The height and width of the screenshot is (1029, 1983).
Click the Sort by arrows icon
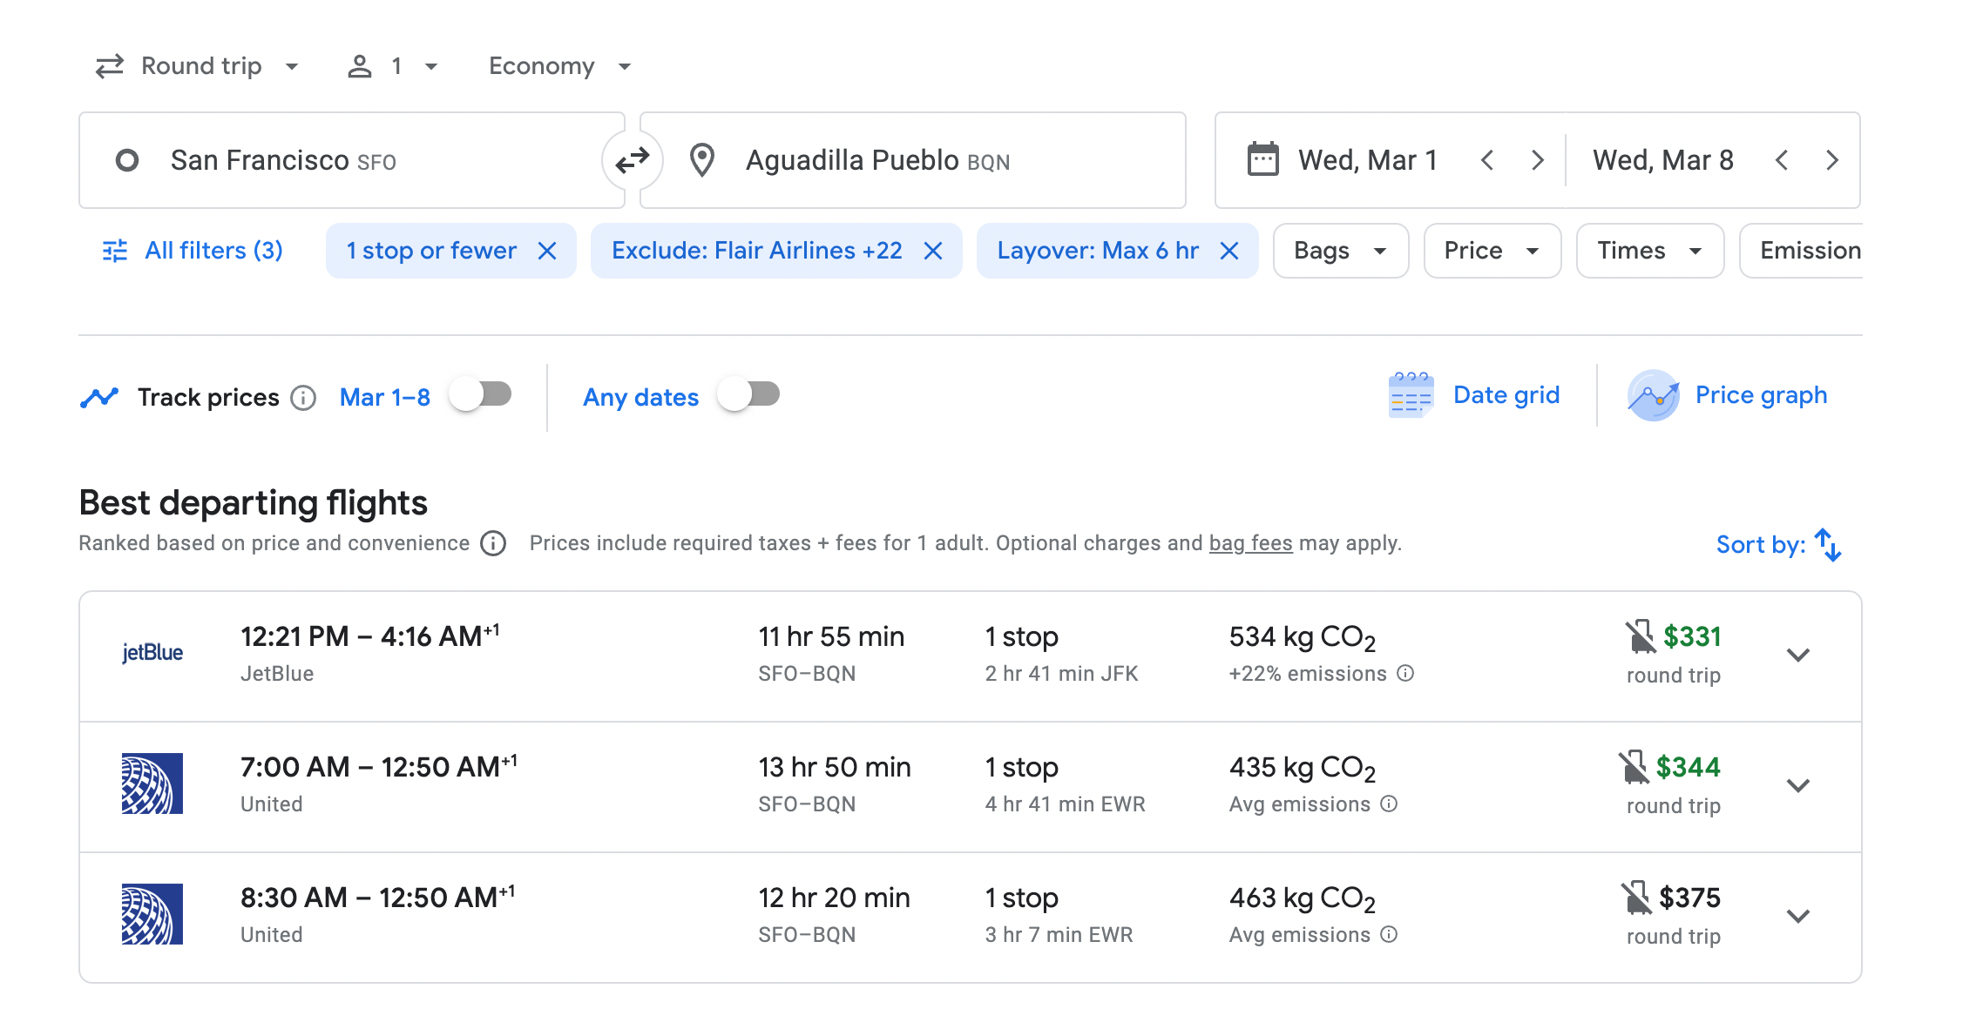tap(1827, 545)
